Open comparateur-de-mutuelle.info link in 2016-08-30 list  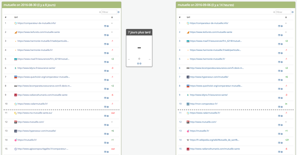(x=37, y=23)
